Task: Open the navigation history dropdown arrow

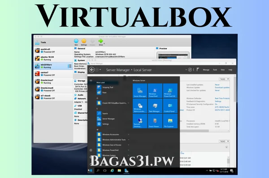Action: (x=100, y=69)
